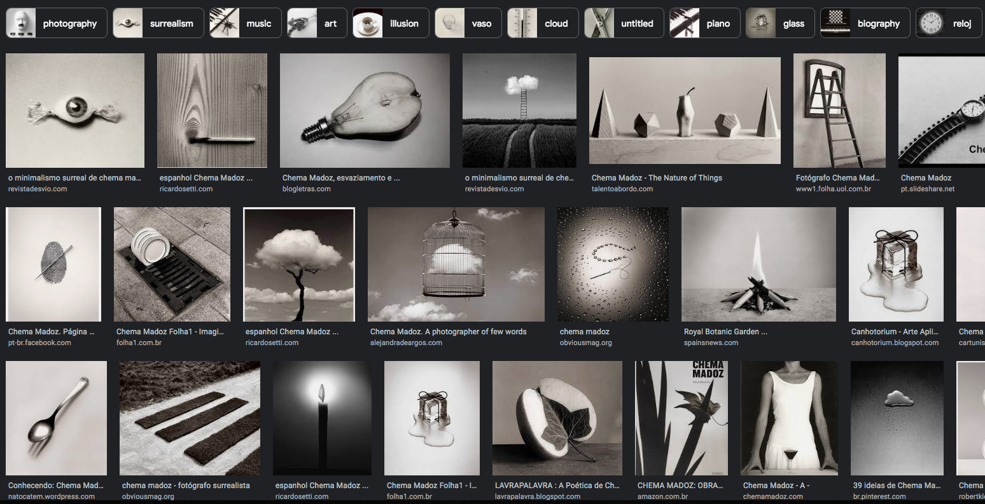Screen dimensions: 985x504
Task: Open the folha1 ice cube gift image
Action: 432,418
